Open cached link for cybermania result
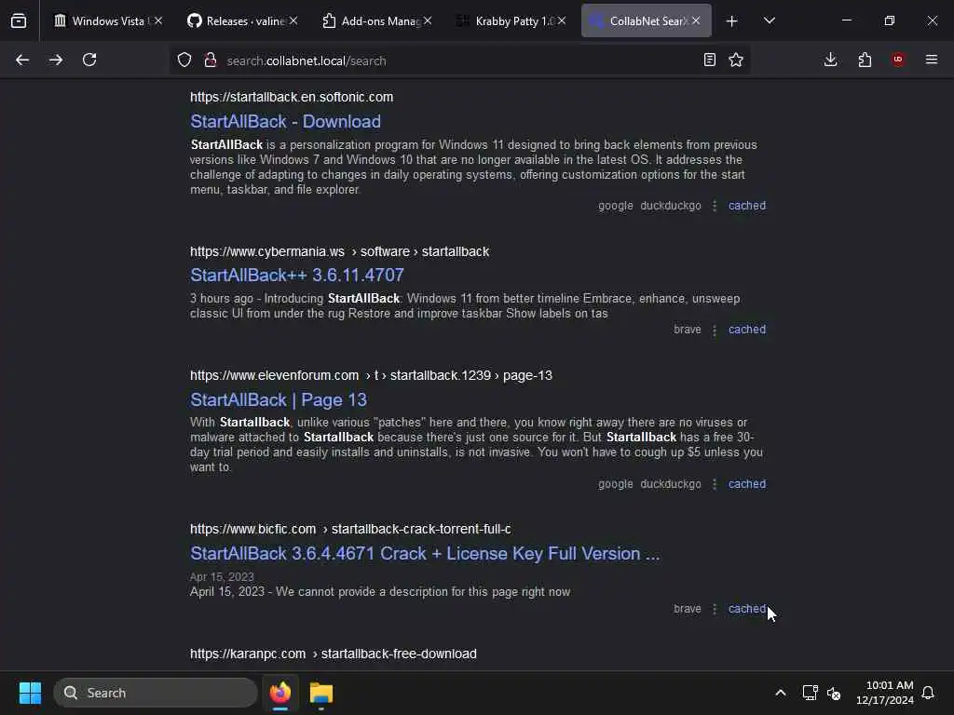Image resolution: width=954 pixels, height=715 pixels. [x=747, y=330]
